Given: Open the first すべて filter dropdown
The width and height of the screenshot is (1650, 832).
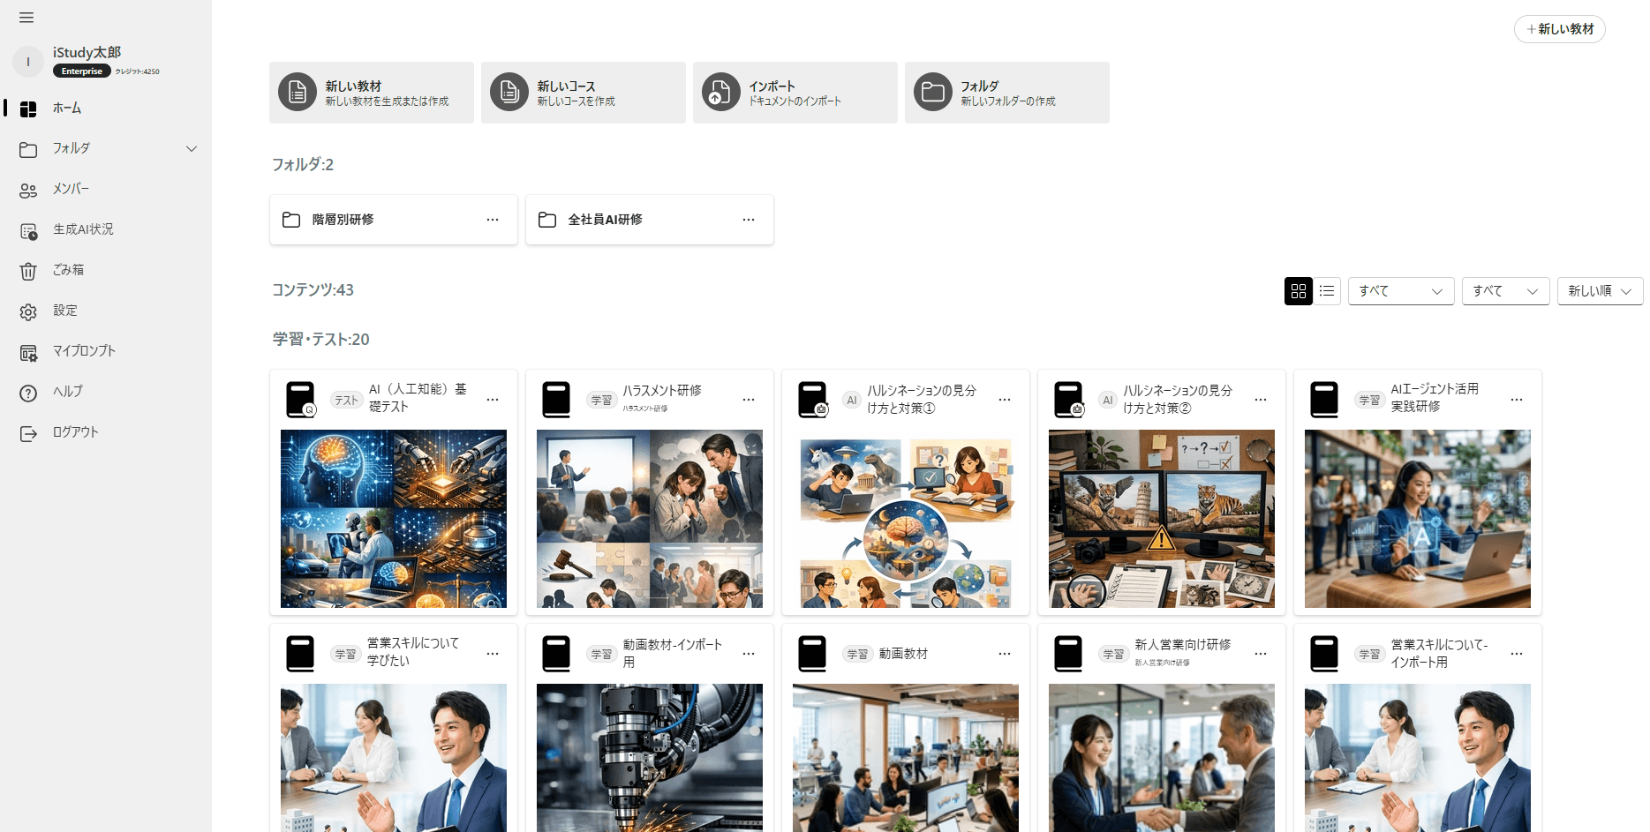Looking at the screenshot, I should (x=1401, y=291).
